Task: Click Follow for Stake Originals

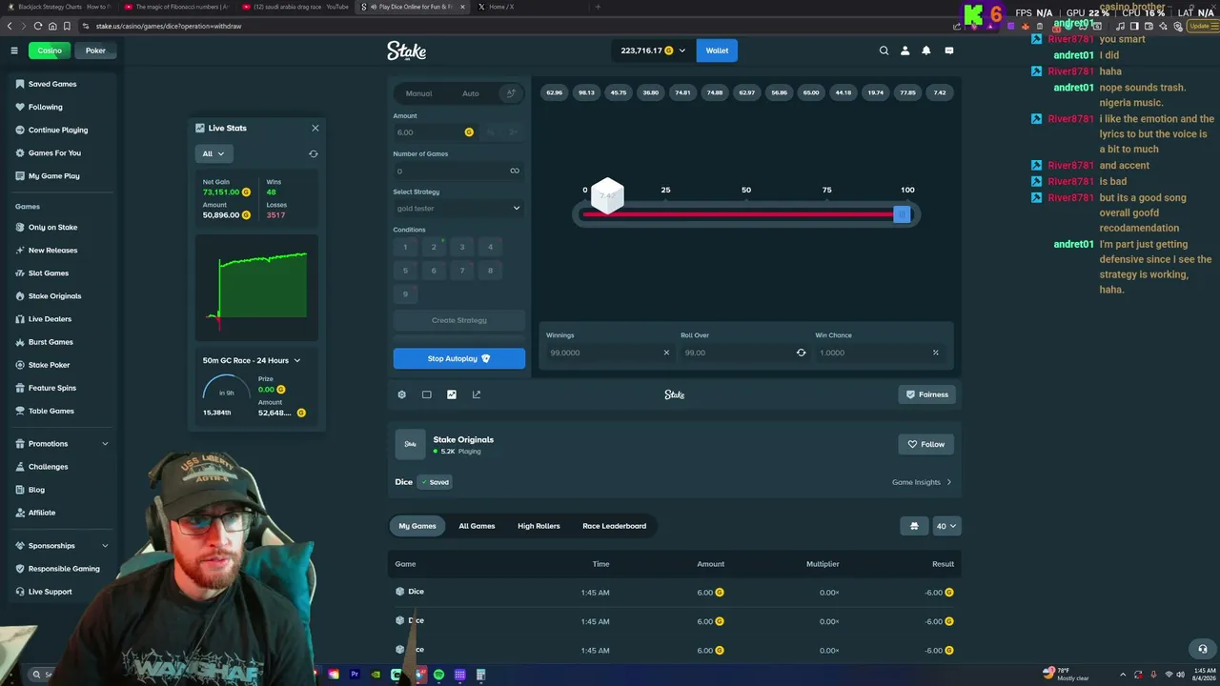Action: click(x=926, y=444)
